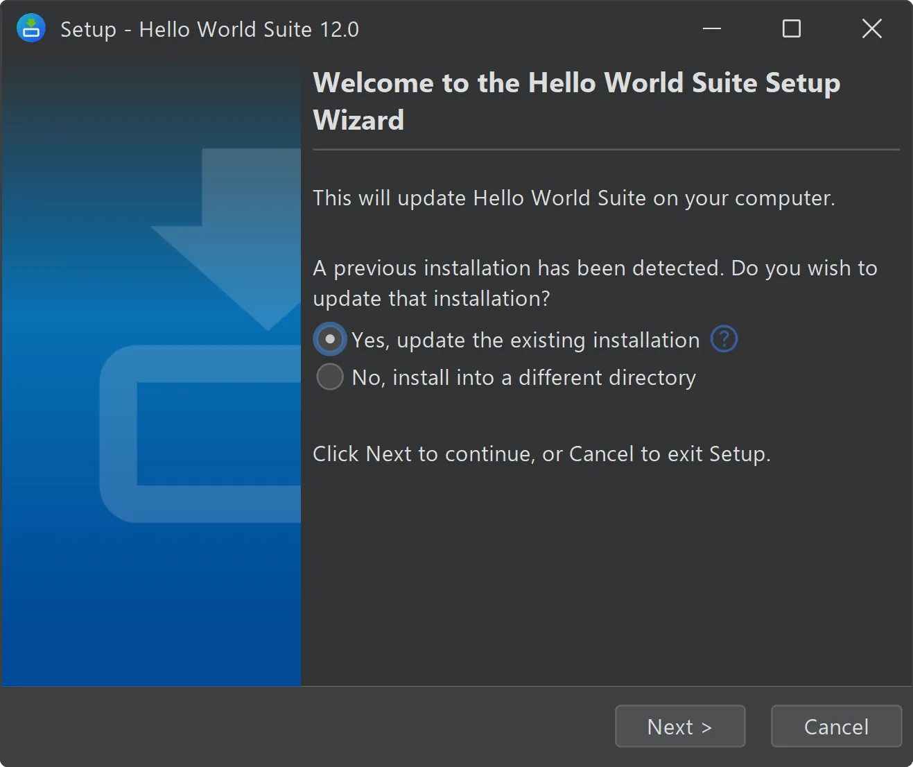Click the Welcome to the Setup Wizard heading

click(575, 101)
